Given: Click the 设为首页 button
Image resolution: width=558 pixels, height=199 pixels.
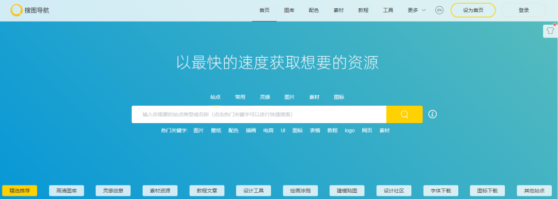Looking at the screenshot, I should (x=473, y=10).
